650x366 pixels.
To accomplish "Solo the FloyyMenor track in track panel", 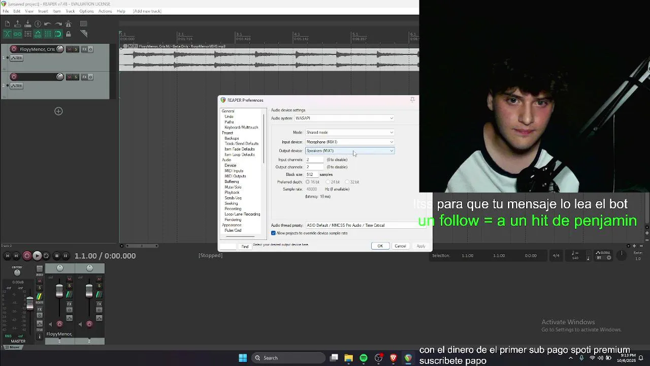I will click(76, 49).
